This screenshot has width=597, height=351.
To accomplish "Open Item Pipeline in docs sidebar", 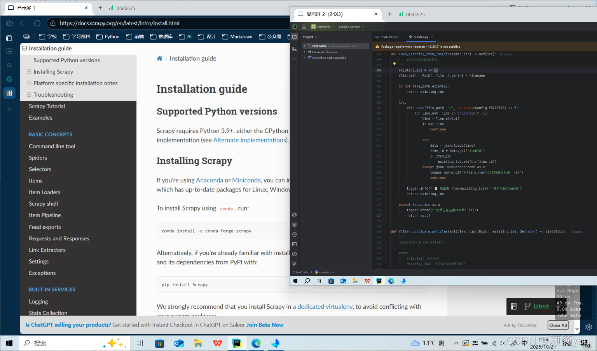I will click(x=45, y=215).
